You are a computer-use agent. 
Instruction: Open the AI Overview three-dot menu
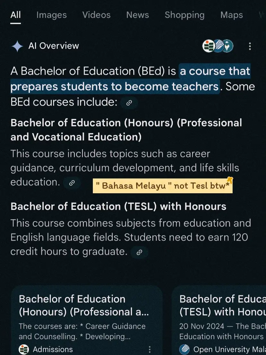tap(250, 46)
